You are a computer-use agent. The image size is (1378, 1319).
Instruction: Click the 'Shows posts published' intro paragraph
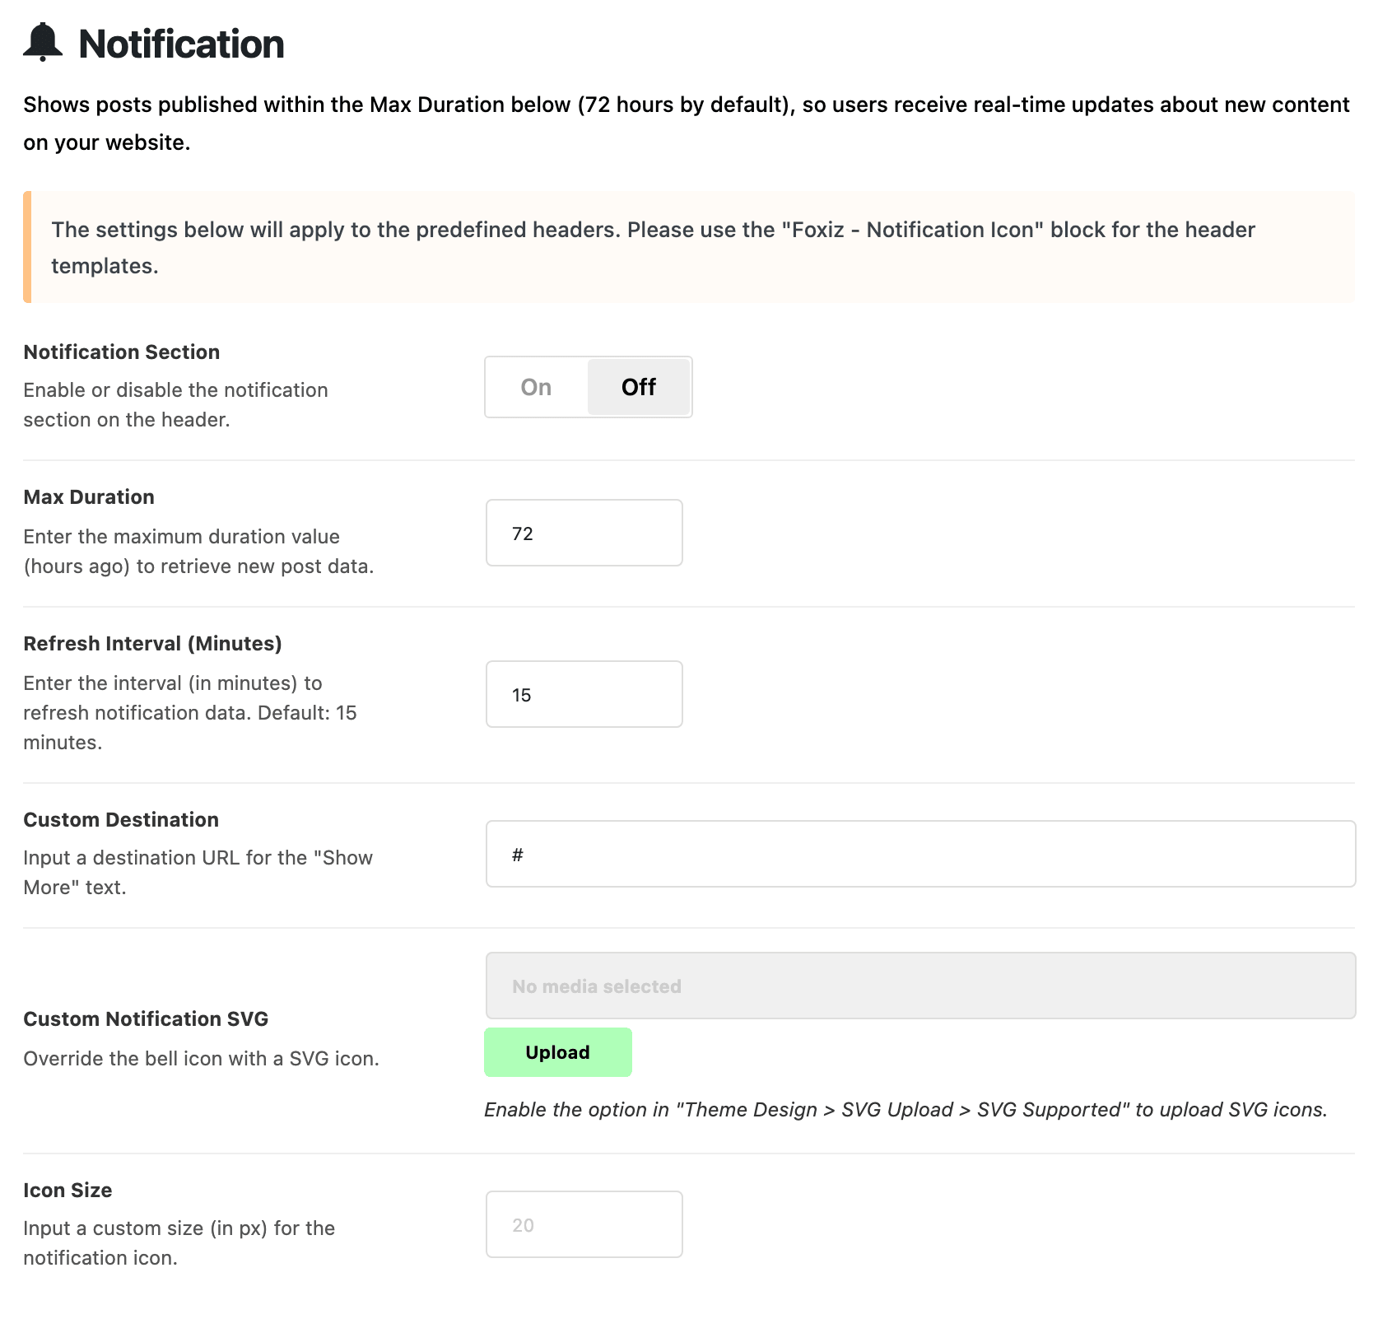coord(687,123)
